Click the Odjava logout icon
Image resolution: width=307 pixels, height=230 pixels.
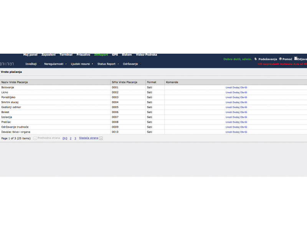coord(295,59)
